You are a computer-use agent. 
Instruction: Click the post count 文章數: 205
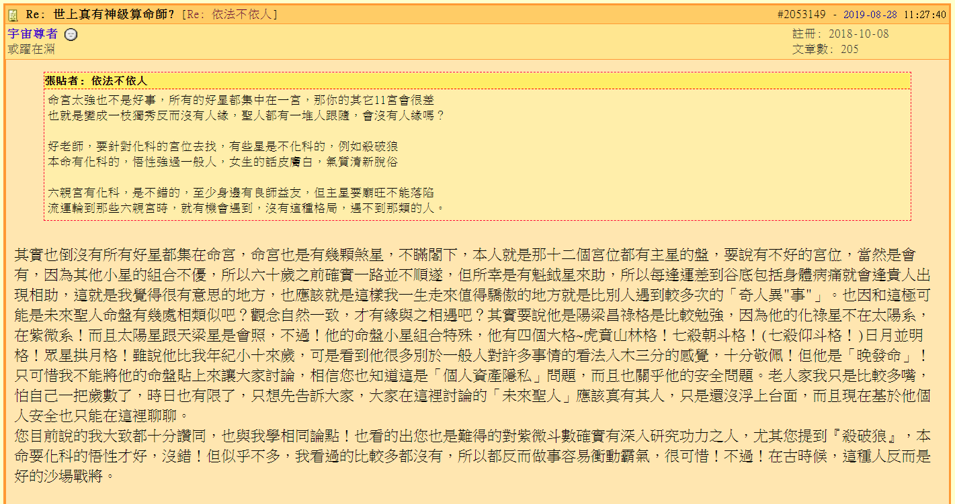824,48
